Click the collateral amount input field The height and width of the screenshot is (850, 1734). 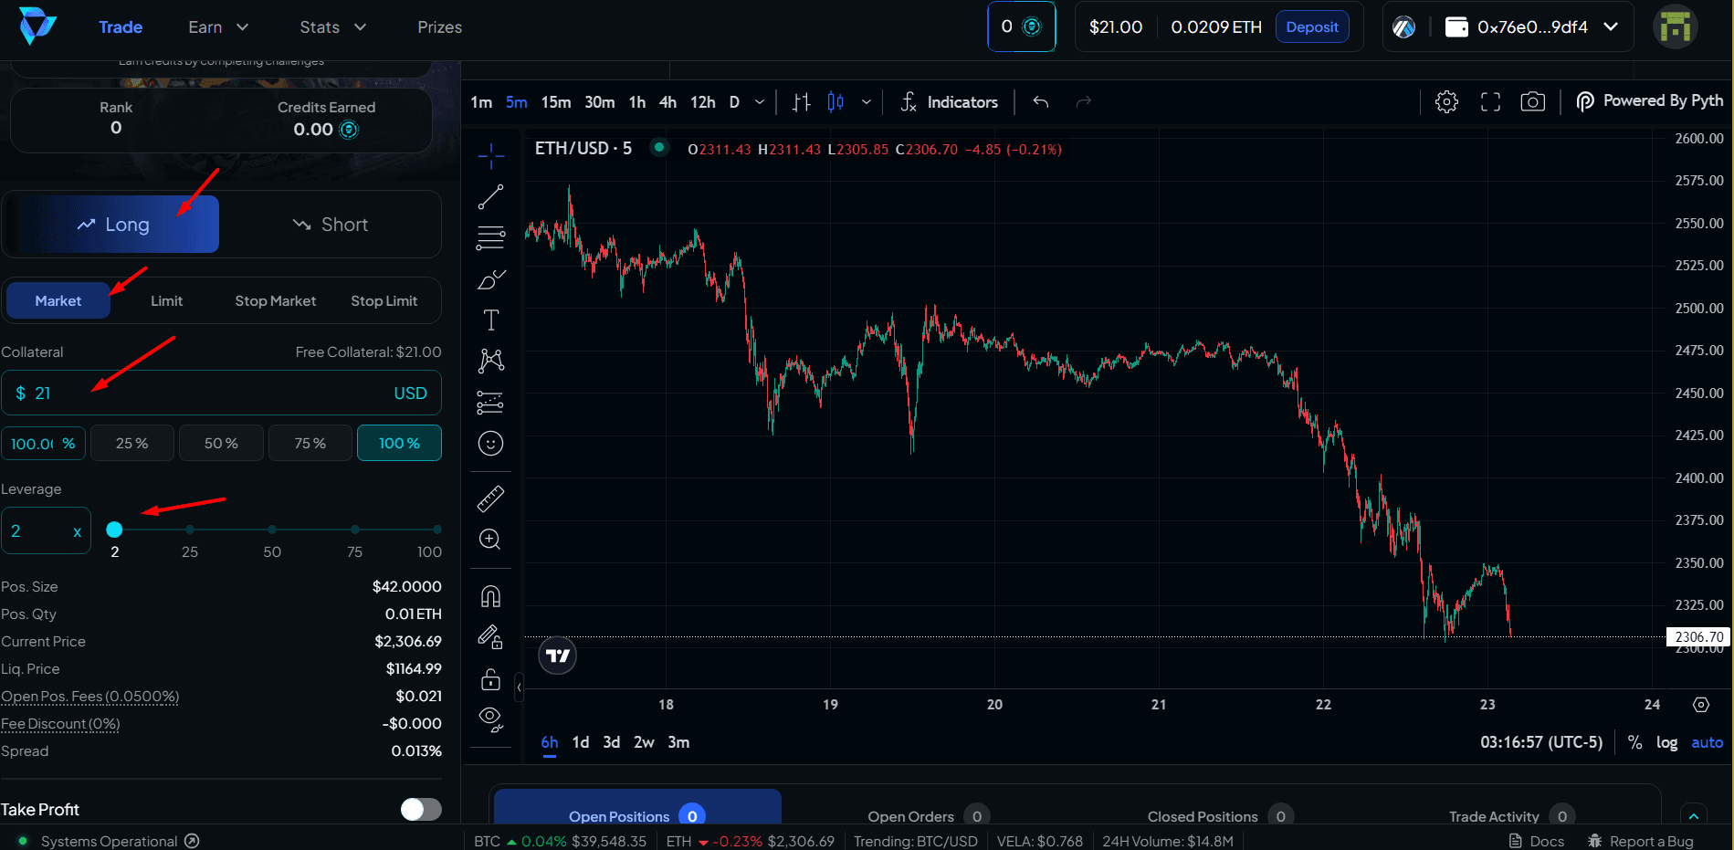(x=221, y=393)
